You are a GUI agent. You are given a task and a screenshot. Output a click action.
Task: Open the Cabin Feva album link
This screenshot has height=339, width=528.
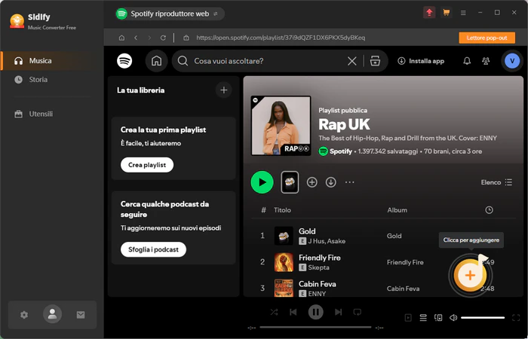[x=403, y=289]
